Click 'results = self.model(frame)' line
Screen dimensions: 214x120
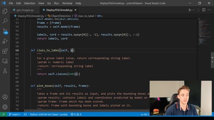pos(59,27)
